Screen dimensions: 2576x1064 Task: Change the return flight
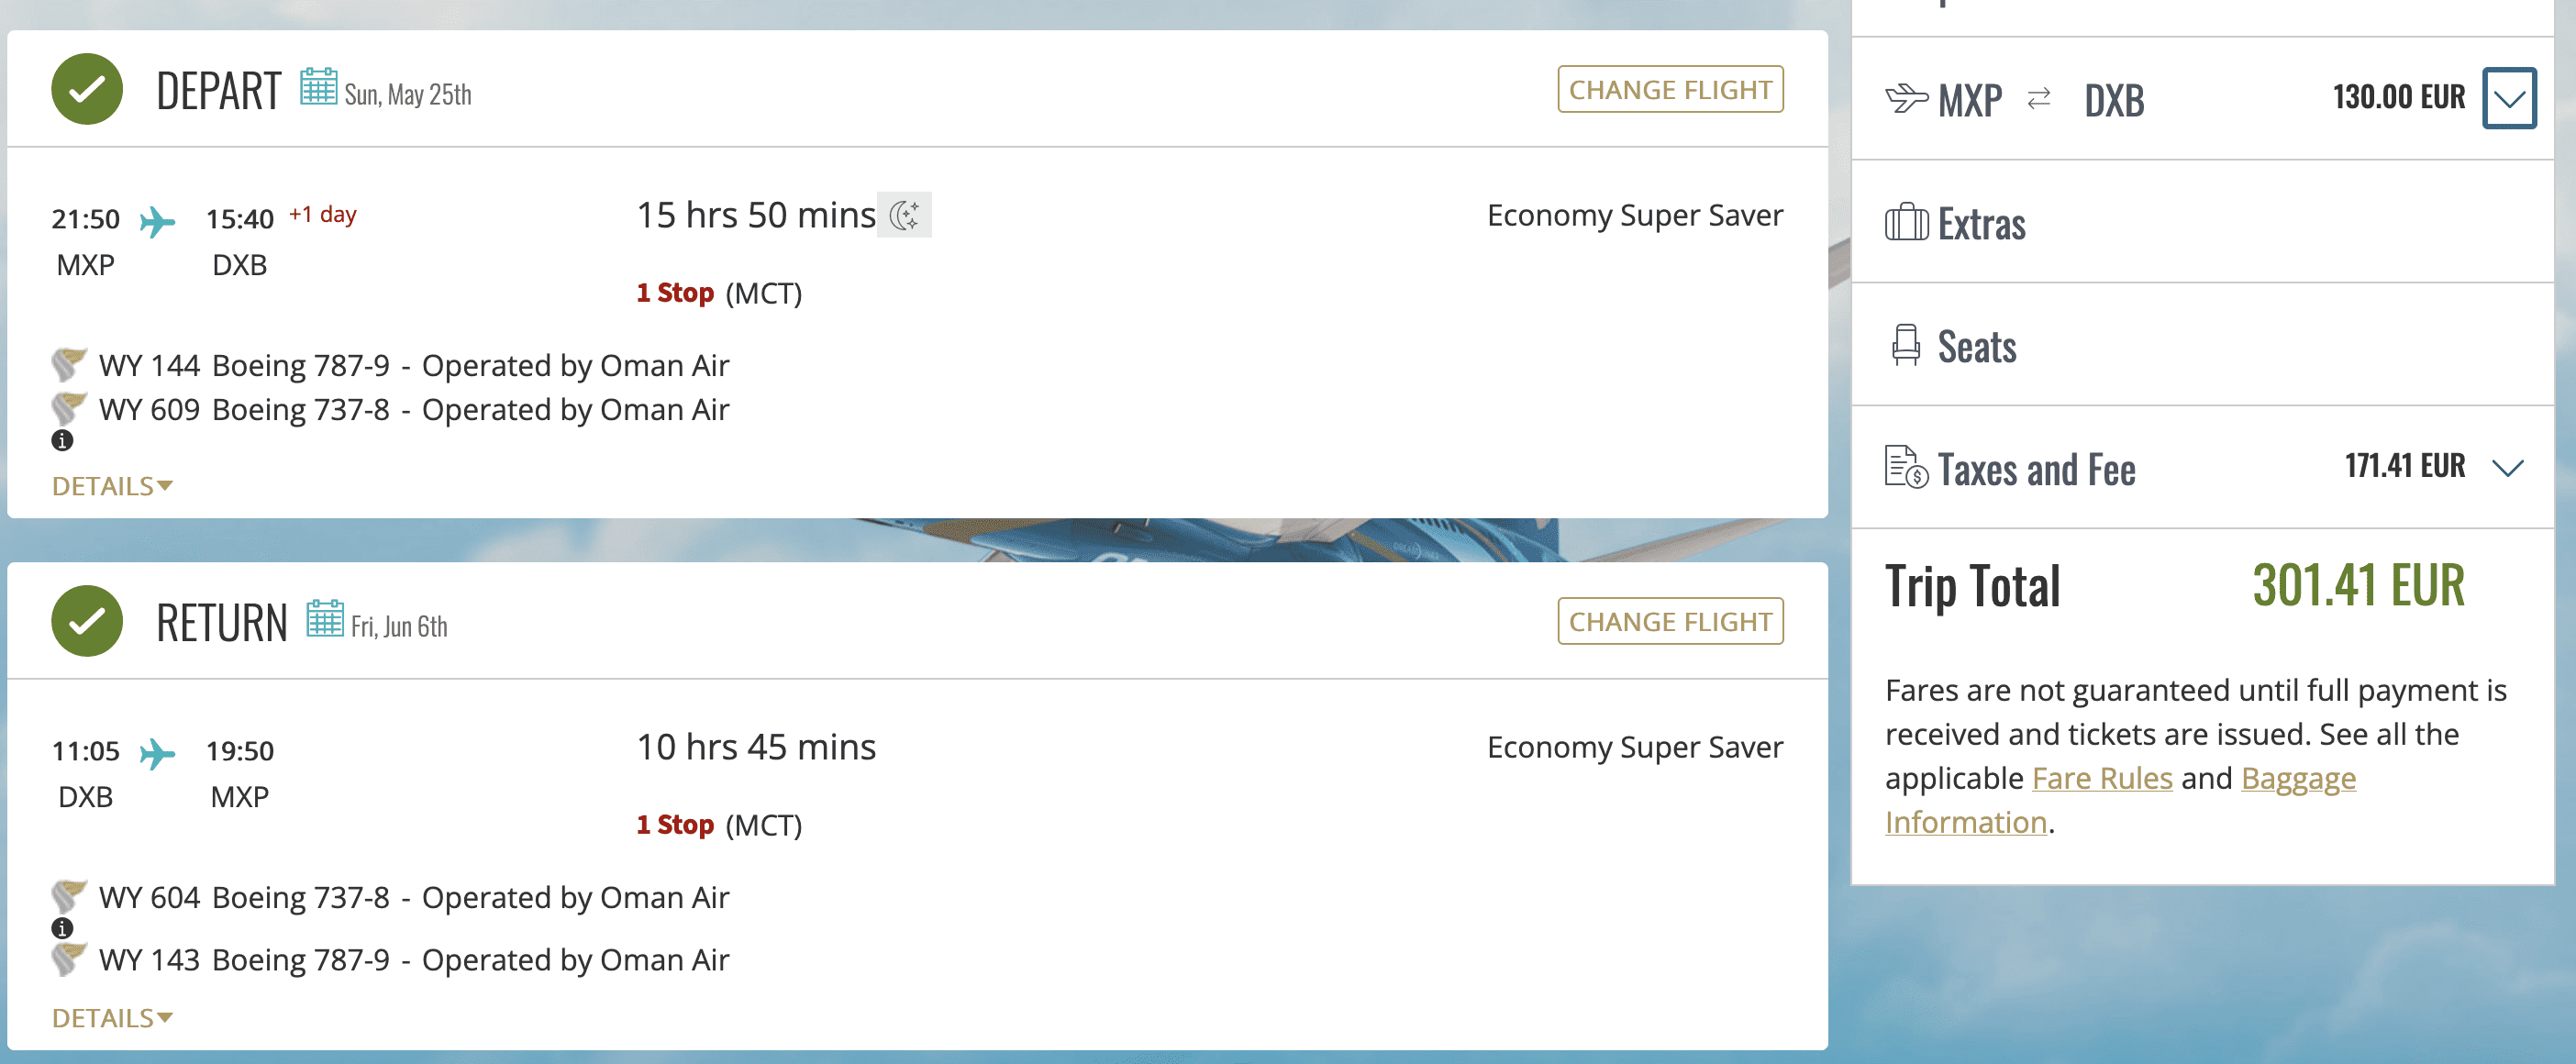(x=1669, y=622)
